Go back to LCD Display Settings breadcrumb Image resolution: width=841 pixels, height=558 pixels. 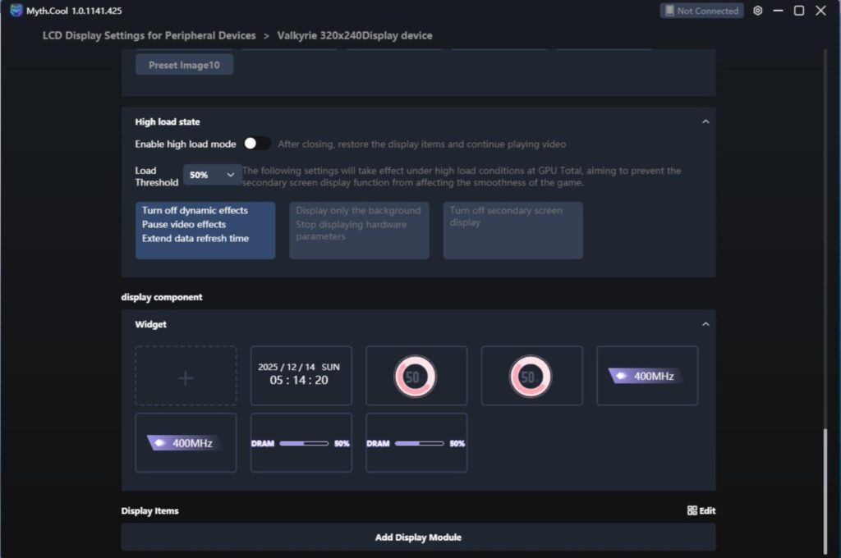coord(149,35)
